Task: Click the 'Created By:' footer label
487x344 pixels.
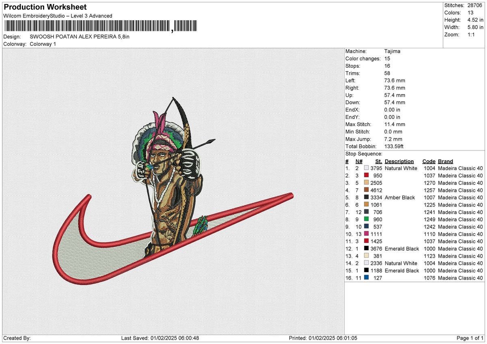Action: pyautogui.click(x=17, y=338)
